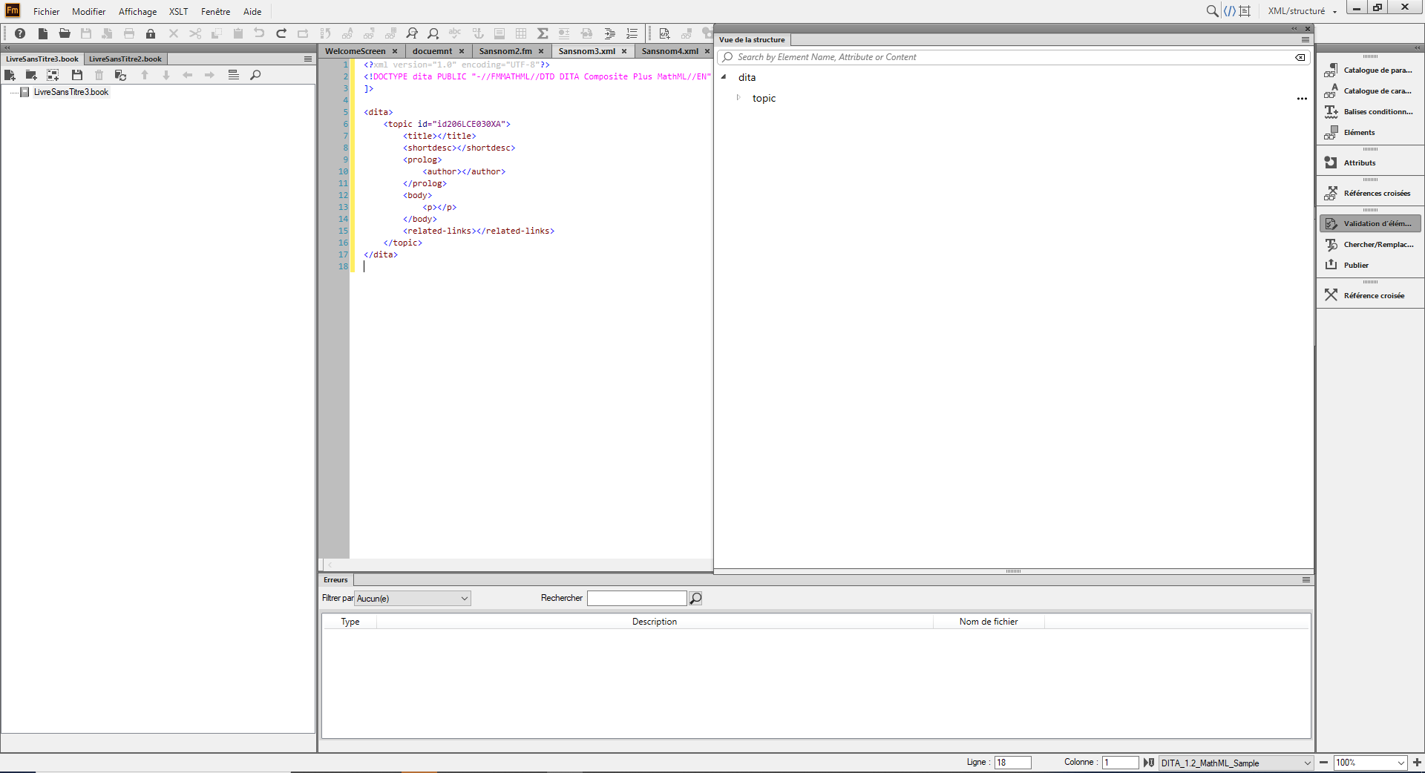The height and width of the screenshot is (773, 1425).
Task: Click the sigma equation icon in toolbar
Action: pos(543,33)
